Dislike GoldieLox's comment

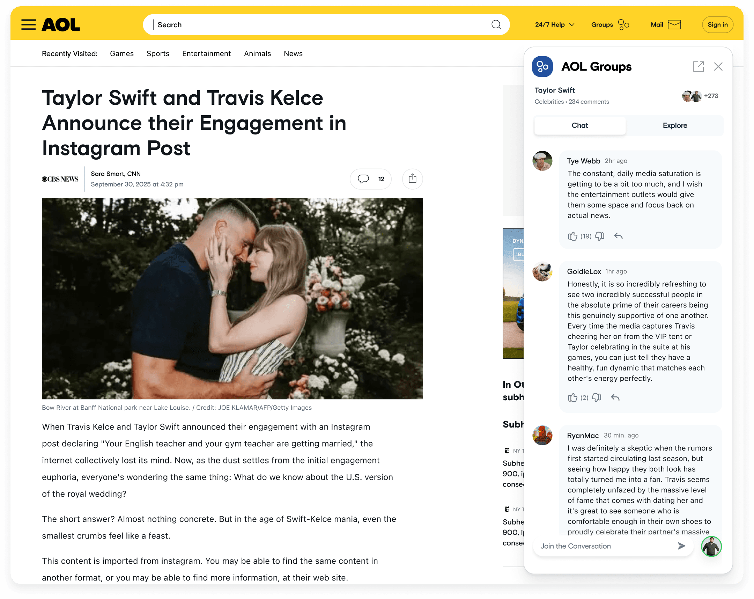(x=597, y=398)
